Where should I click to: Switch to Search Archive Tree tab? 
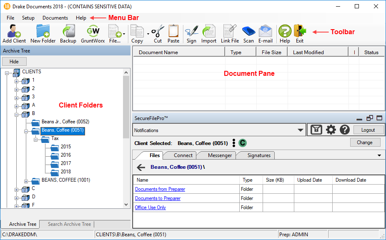pos(70,224)
